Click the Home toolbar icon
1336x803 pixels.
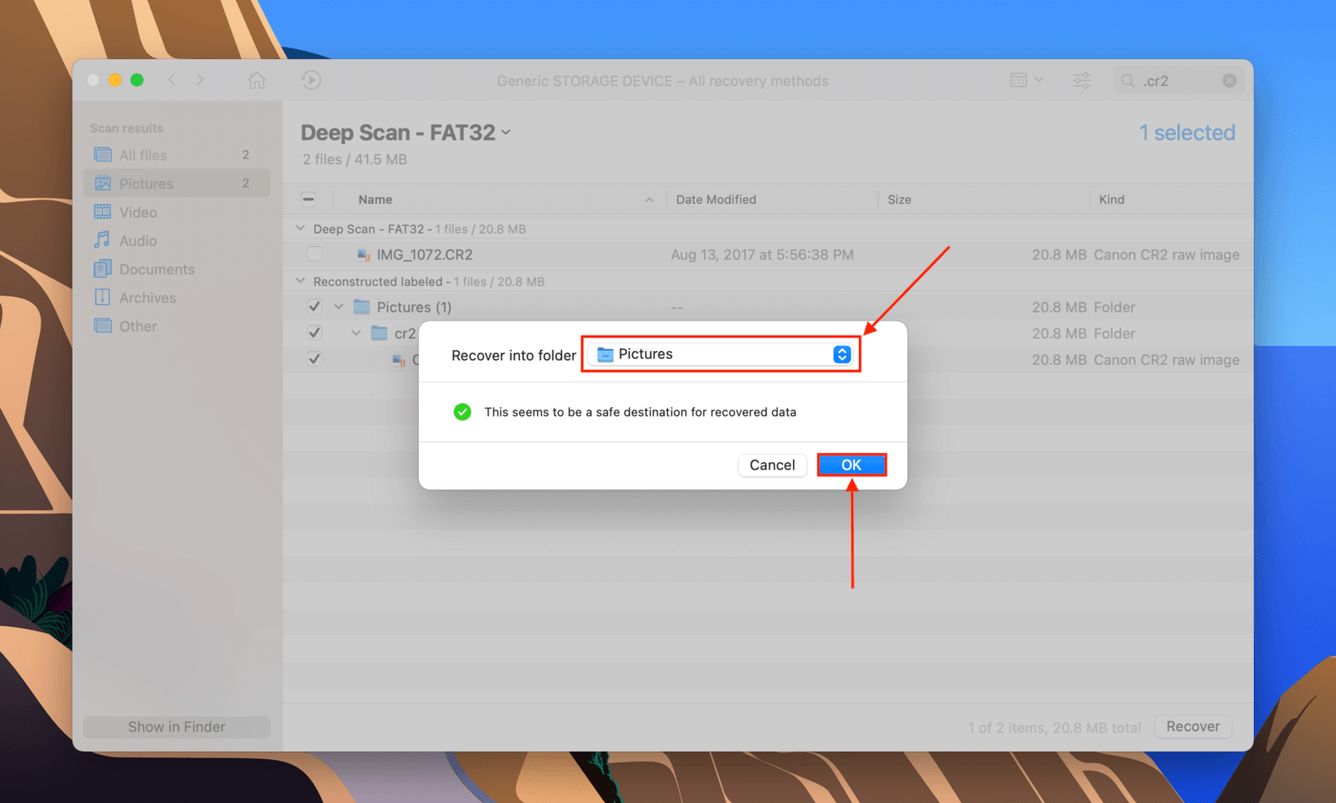pyautogui.click(x=257, y=81)
